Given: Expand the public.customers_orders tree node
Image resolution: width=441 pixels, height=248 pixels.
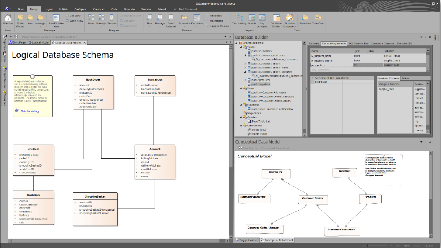Looking at the screenshot, I should (245, 63).
